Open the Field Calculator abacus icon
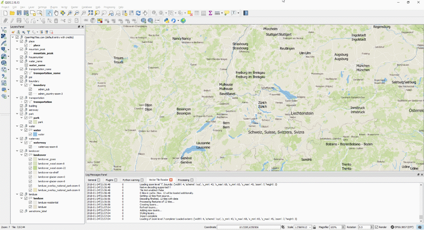This screenshot has height=230, width=424. tap(203, 13)
